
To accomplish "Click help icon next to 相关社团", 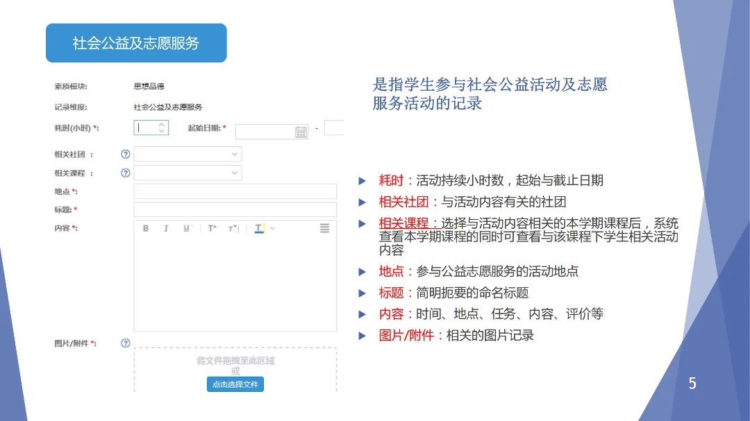I will (x=125, y=154).
